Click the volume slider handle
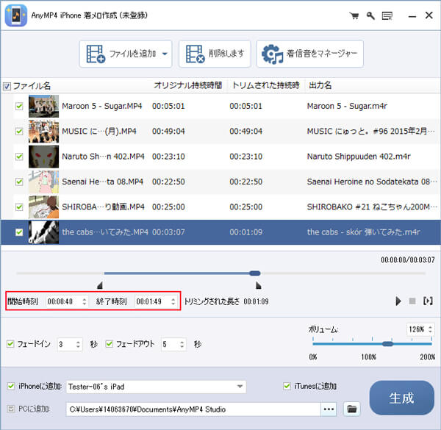This screenshot has height=430, width=441. click(x=387, y=344)
